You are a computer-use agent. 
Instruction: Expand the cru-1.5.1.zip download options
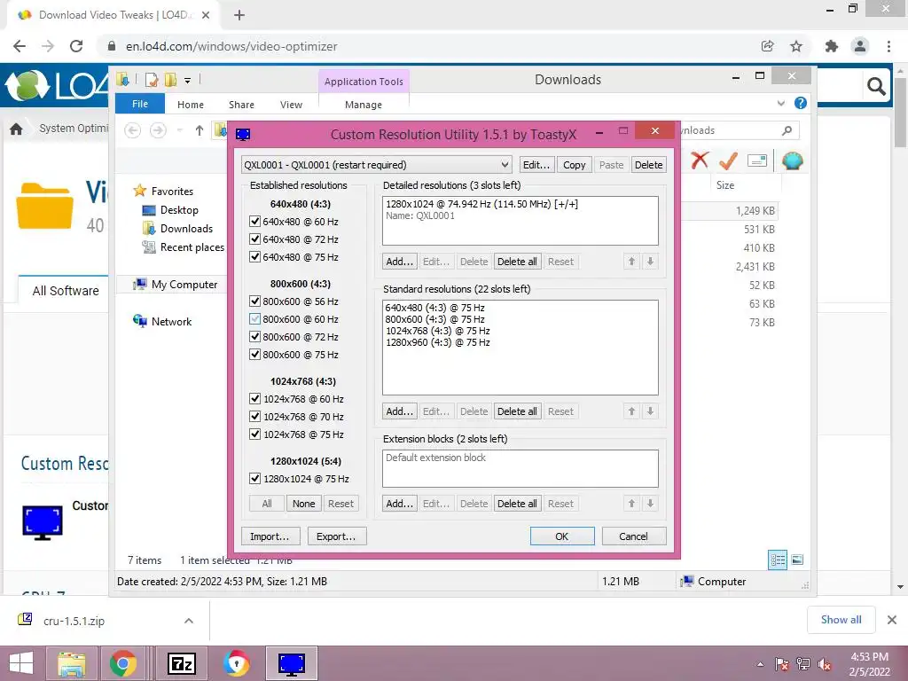(189, 621)
